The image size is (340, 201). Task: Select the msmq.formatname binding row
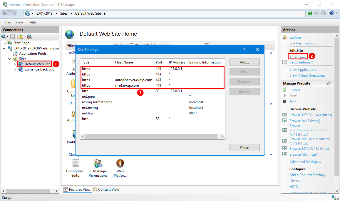coord(153,102)
